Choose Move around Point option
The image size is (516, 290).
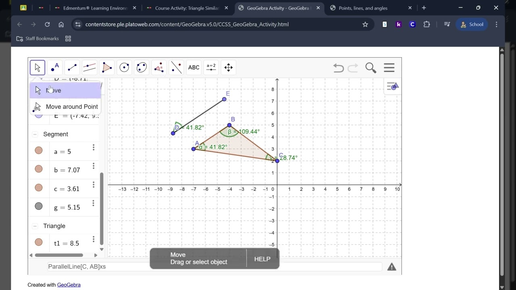coord(65,107)
